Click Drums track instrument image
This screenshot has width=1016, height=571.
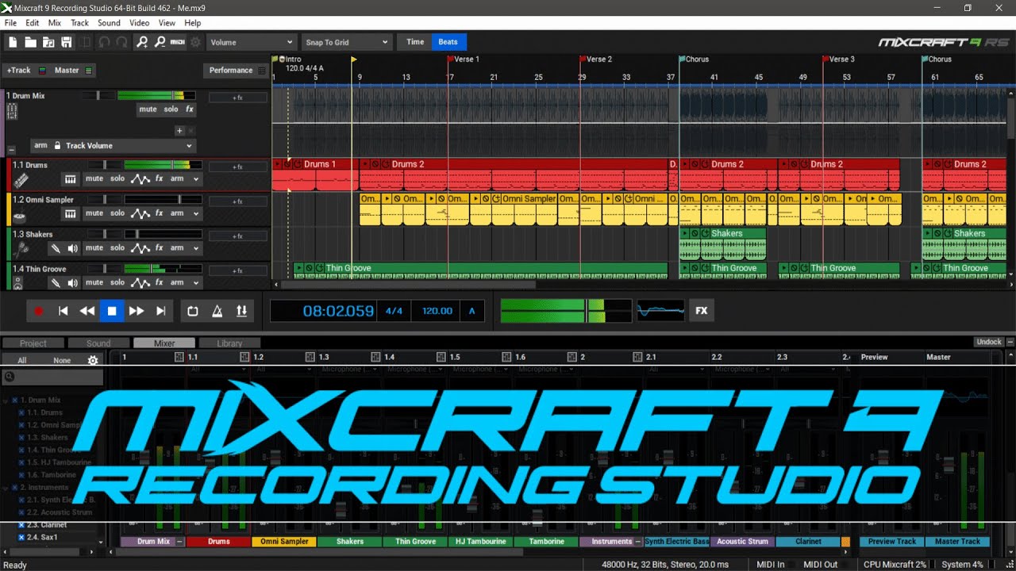click(20, 181)
